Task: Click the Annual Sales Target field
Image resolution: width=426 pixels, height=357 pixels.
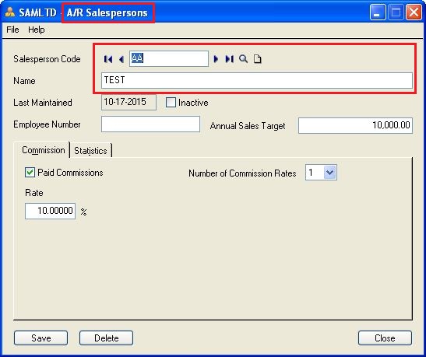Action: tap(355, 125)
